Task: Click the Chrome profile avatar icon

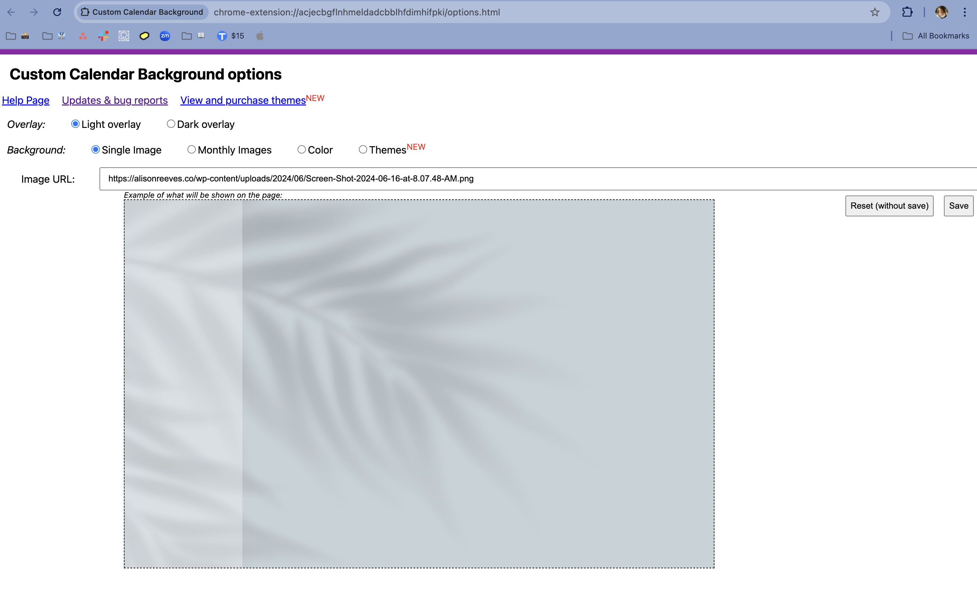Action: click(x=942, y=12)
